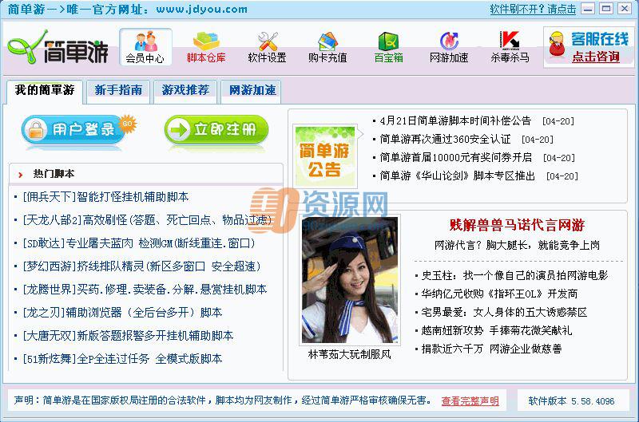Open 购卡充值 card recharge icon
639x422 pixels.
(327, 47)
